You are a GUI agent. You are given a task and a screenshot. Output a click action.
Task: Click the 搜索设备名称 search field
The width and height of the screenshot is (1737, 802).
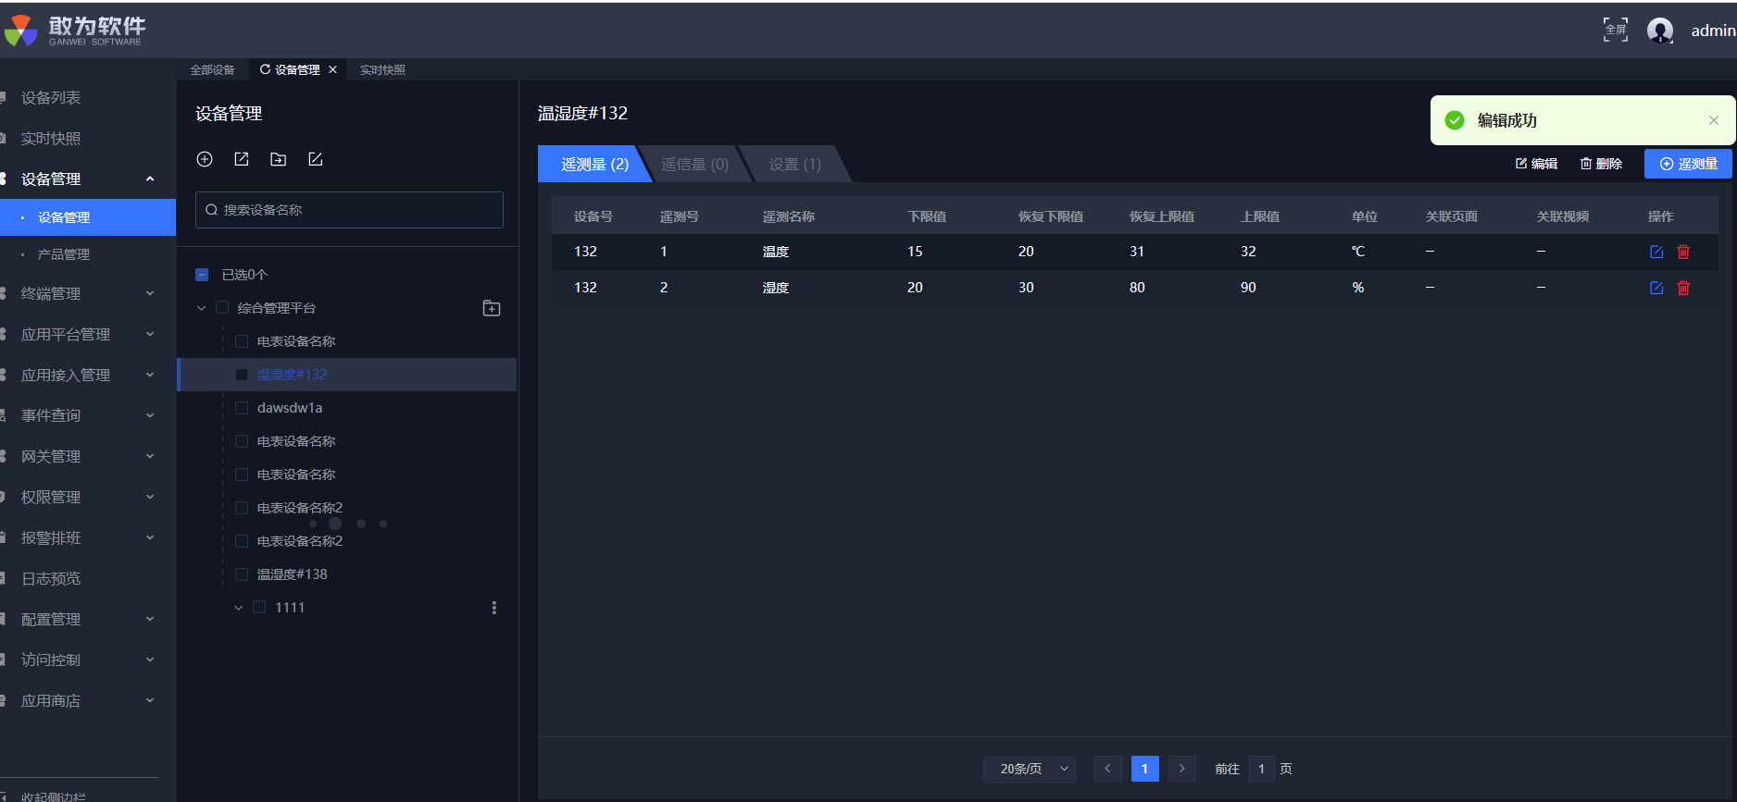coord(349,210)
